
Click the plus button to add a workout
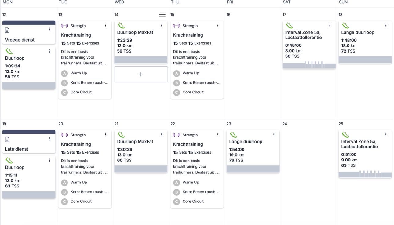(141, 74)
